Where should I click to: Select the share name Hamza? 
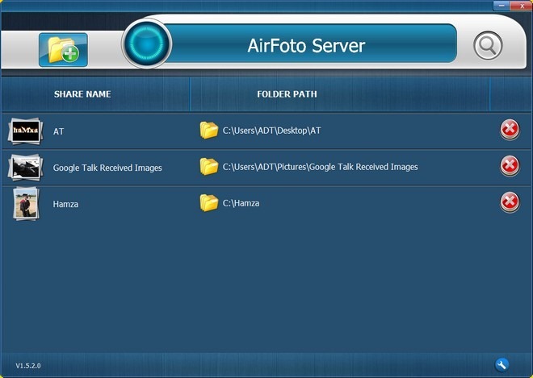[x=65, y=204]
